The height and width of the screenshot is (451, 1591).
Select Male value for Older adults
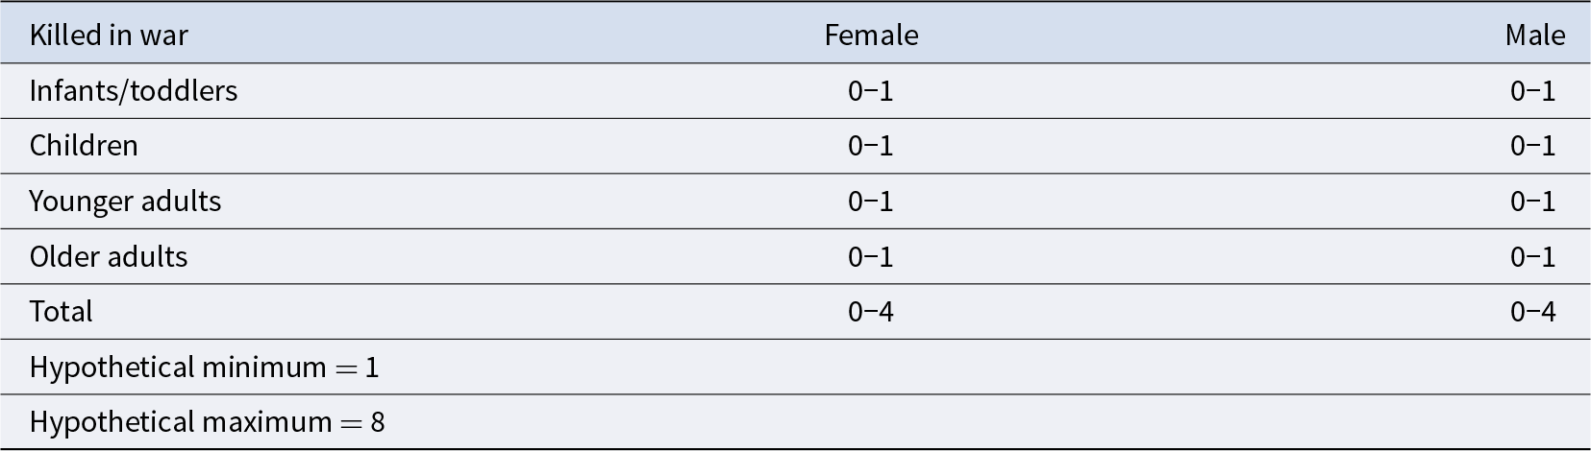[x=1532, y=257]
